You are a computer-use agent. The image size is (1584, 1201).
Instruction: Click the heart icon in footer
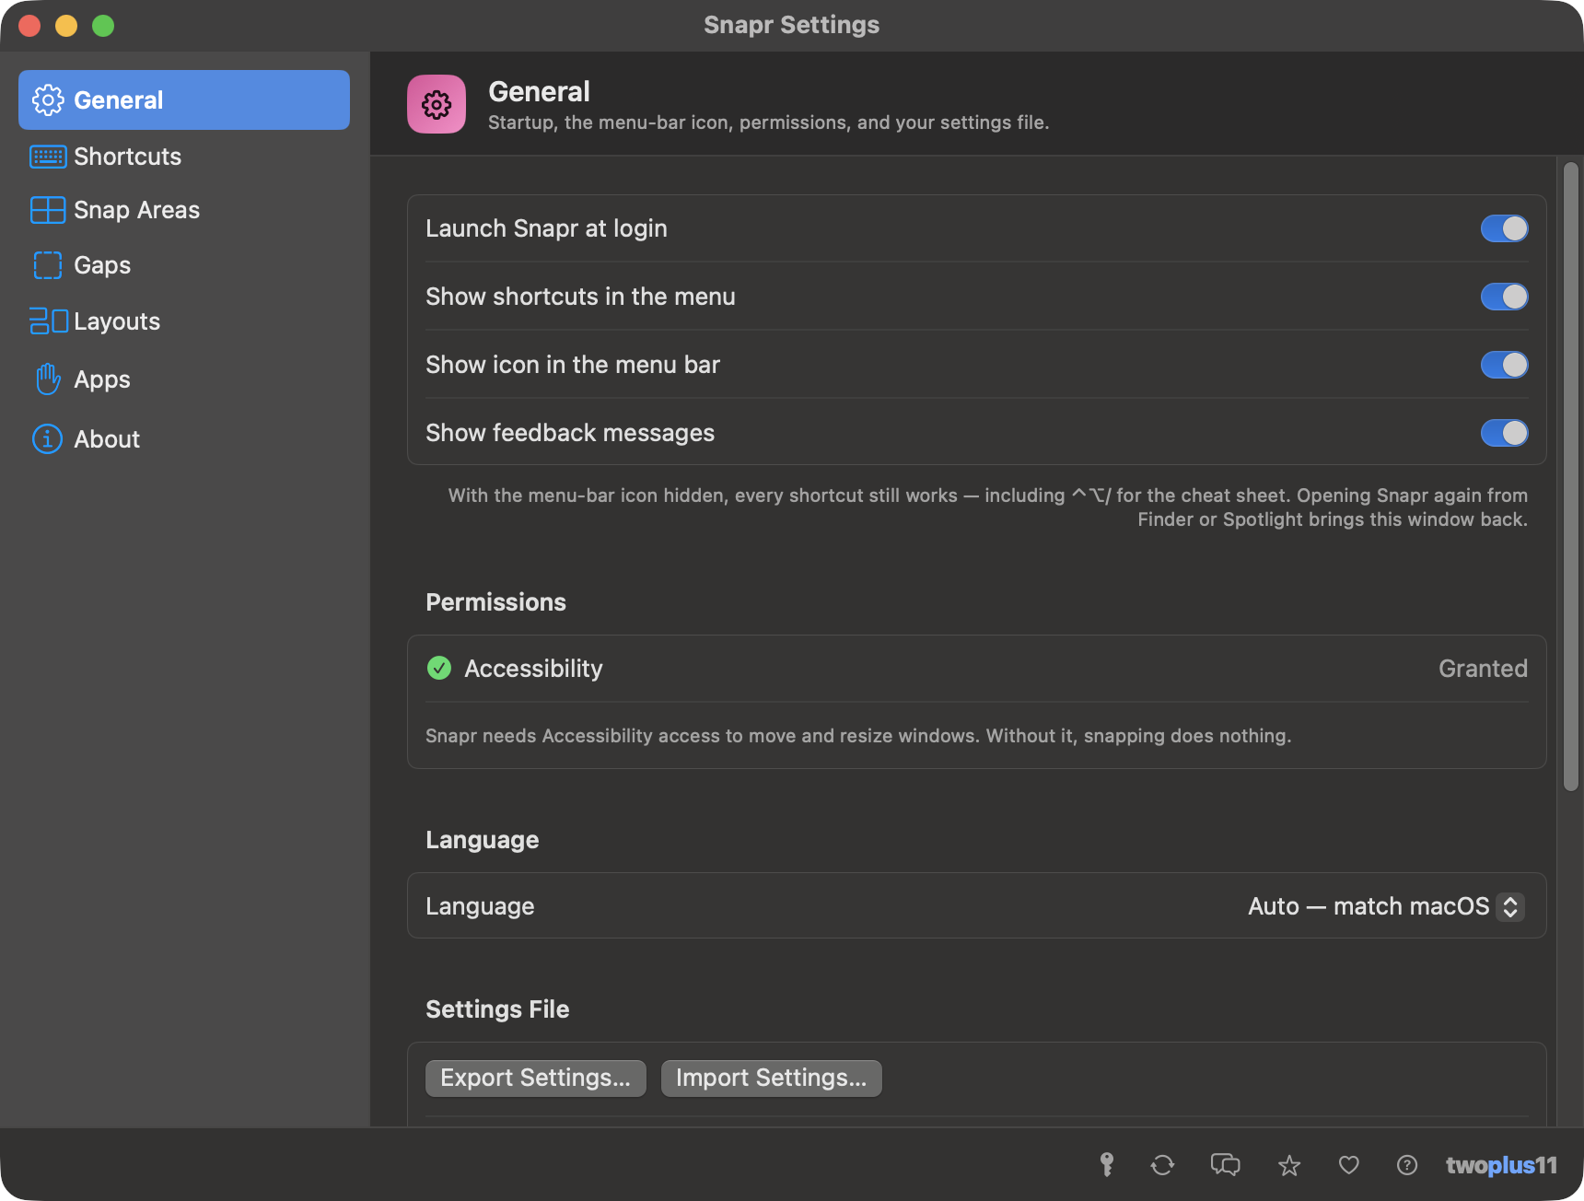(x=1349, y=1166)
